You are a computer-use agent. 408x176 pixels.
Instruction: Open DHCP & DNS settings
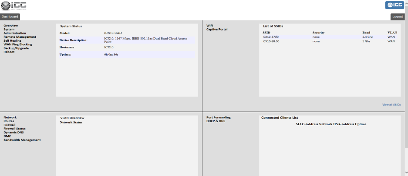click(x=216, y=121)
